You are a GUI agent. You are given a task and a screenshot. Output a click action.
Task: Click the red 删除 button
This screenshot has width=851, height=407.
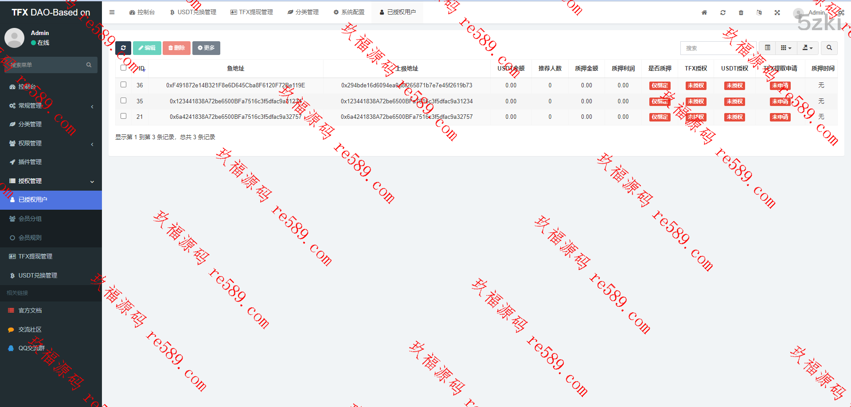[x=176, y=48]
